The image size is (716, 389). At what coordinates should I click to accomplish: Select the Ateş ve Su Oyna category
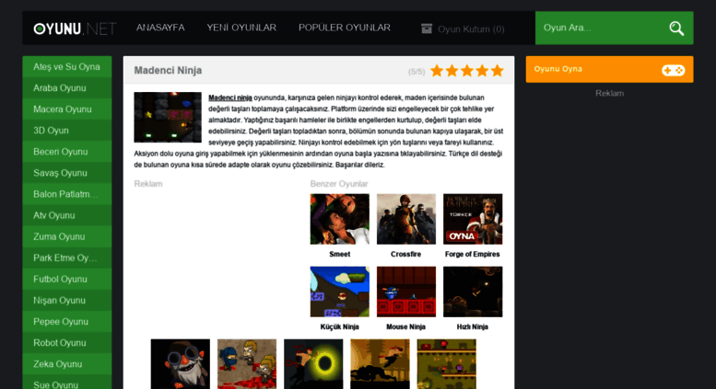pos(67,66)
